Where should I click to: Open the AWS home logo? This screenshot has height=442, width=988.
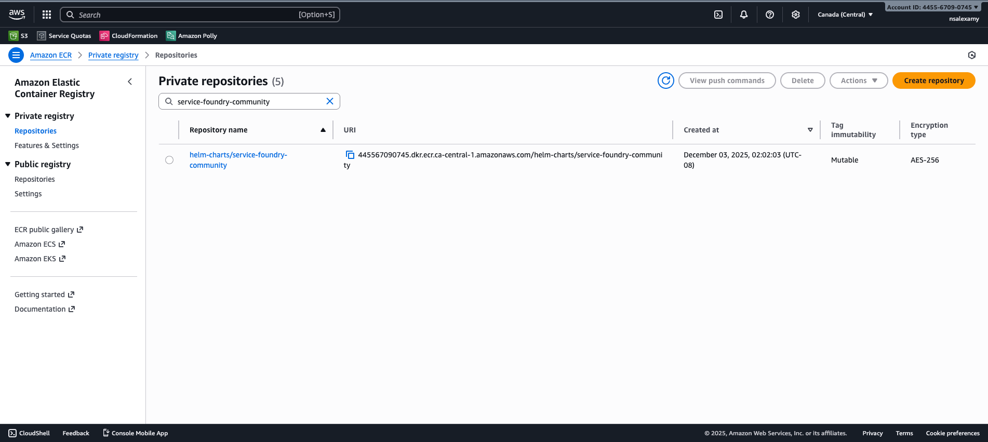[17, 15]
